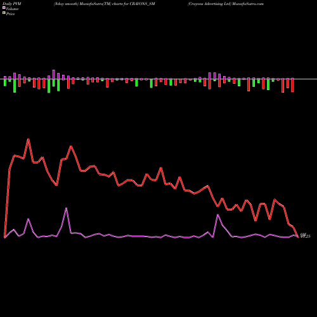Click the end value label near 25

click(x=305, y=235)
